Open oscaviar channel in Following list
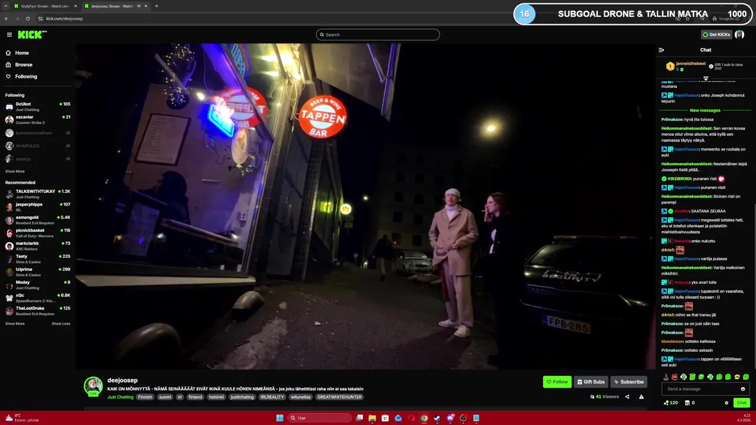Screen dimensions: 756x425 (38, 119)
